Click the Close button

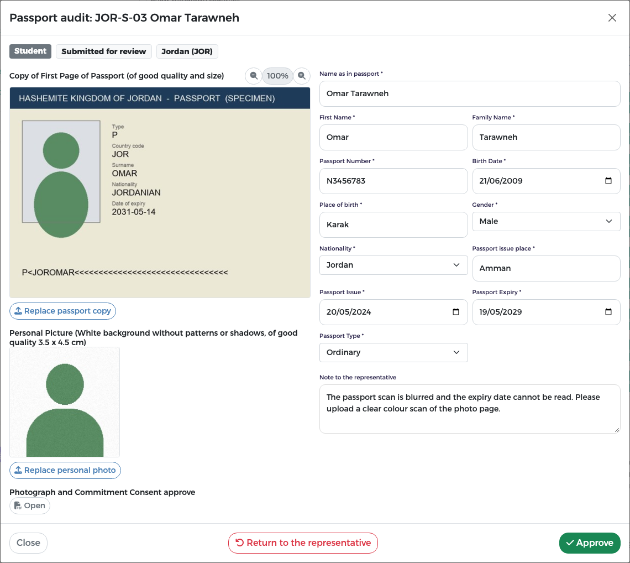(29, 543)
